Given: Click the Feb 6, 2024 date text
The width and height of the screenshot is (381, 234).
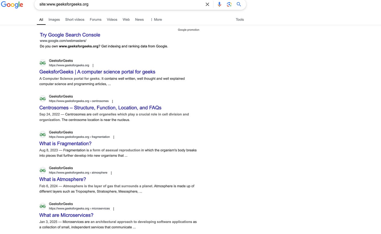Looking at the screenshot, I should pos(48,186).
